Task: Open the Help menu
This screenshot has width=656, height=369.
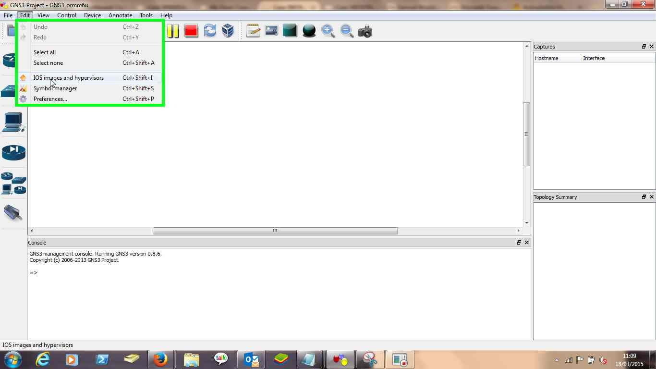Action: [x=166, y=15]
